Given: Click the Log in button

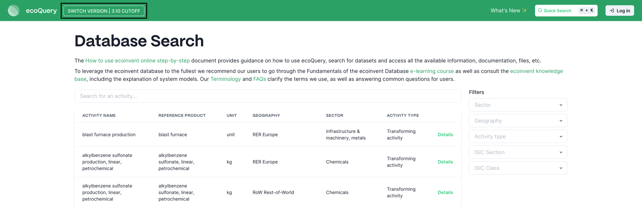Looking at the screenshot, I should click(619, 10).
